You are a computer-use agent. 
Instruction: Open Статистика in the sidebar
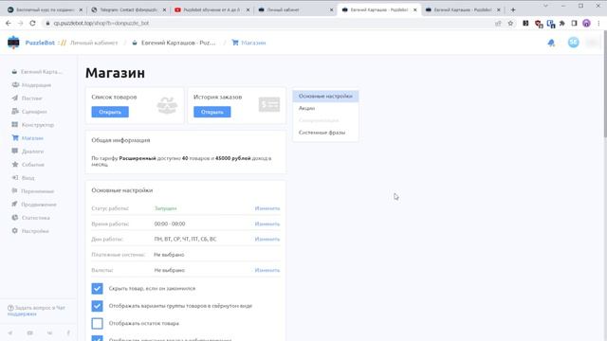click(x=30, y=218)
